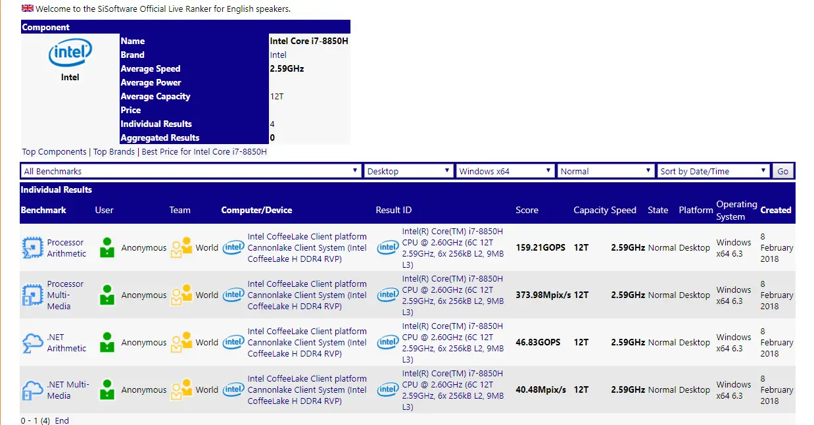Open Result ID link in Processor Multi-Media row
The image size is (814, 425).
pyautogui.click(x=453, y=295)
